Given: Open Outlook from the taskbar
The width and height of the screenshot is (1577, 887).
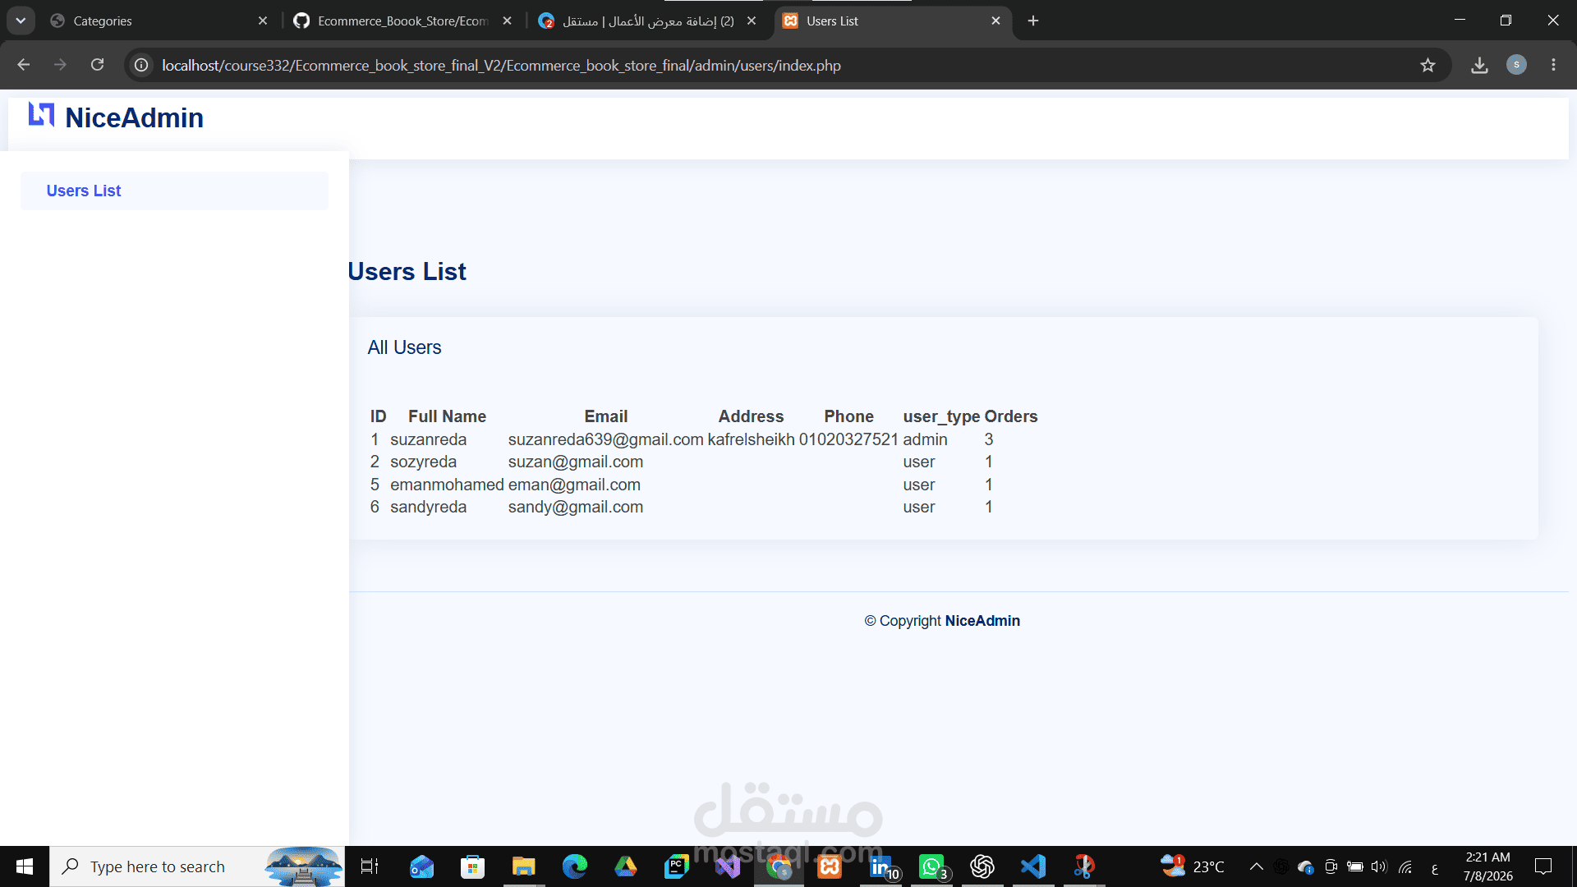Looking at the screenshot, I should (421, 866).
